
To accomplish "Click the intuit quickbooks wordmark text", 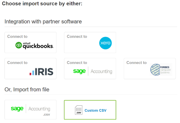I will pos(38,45).
